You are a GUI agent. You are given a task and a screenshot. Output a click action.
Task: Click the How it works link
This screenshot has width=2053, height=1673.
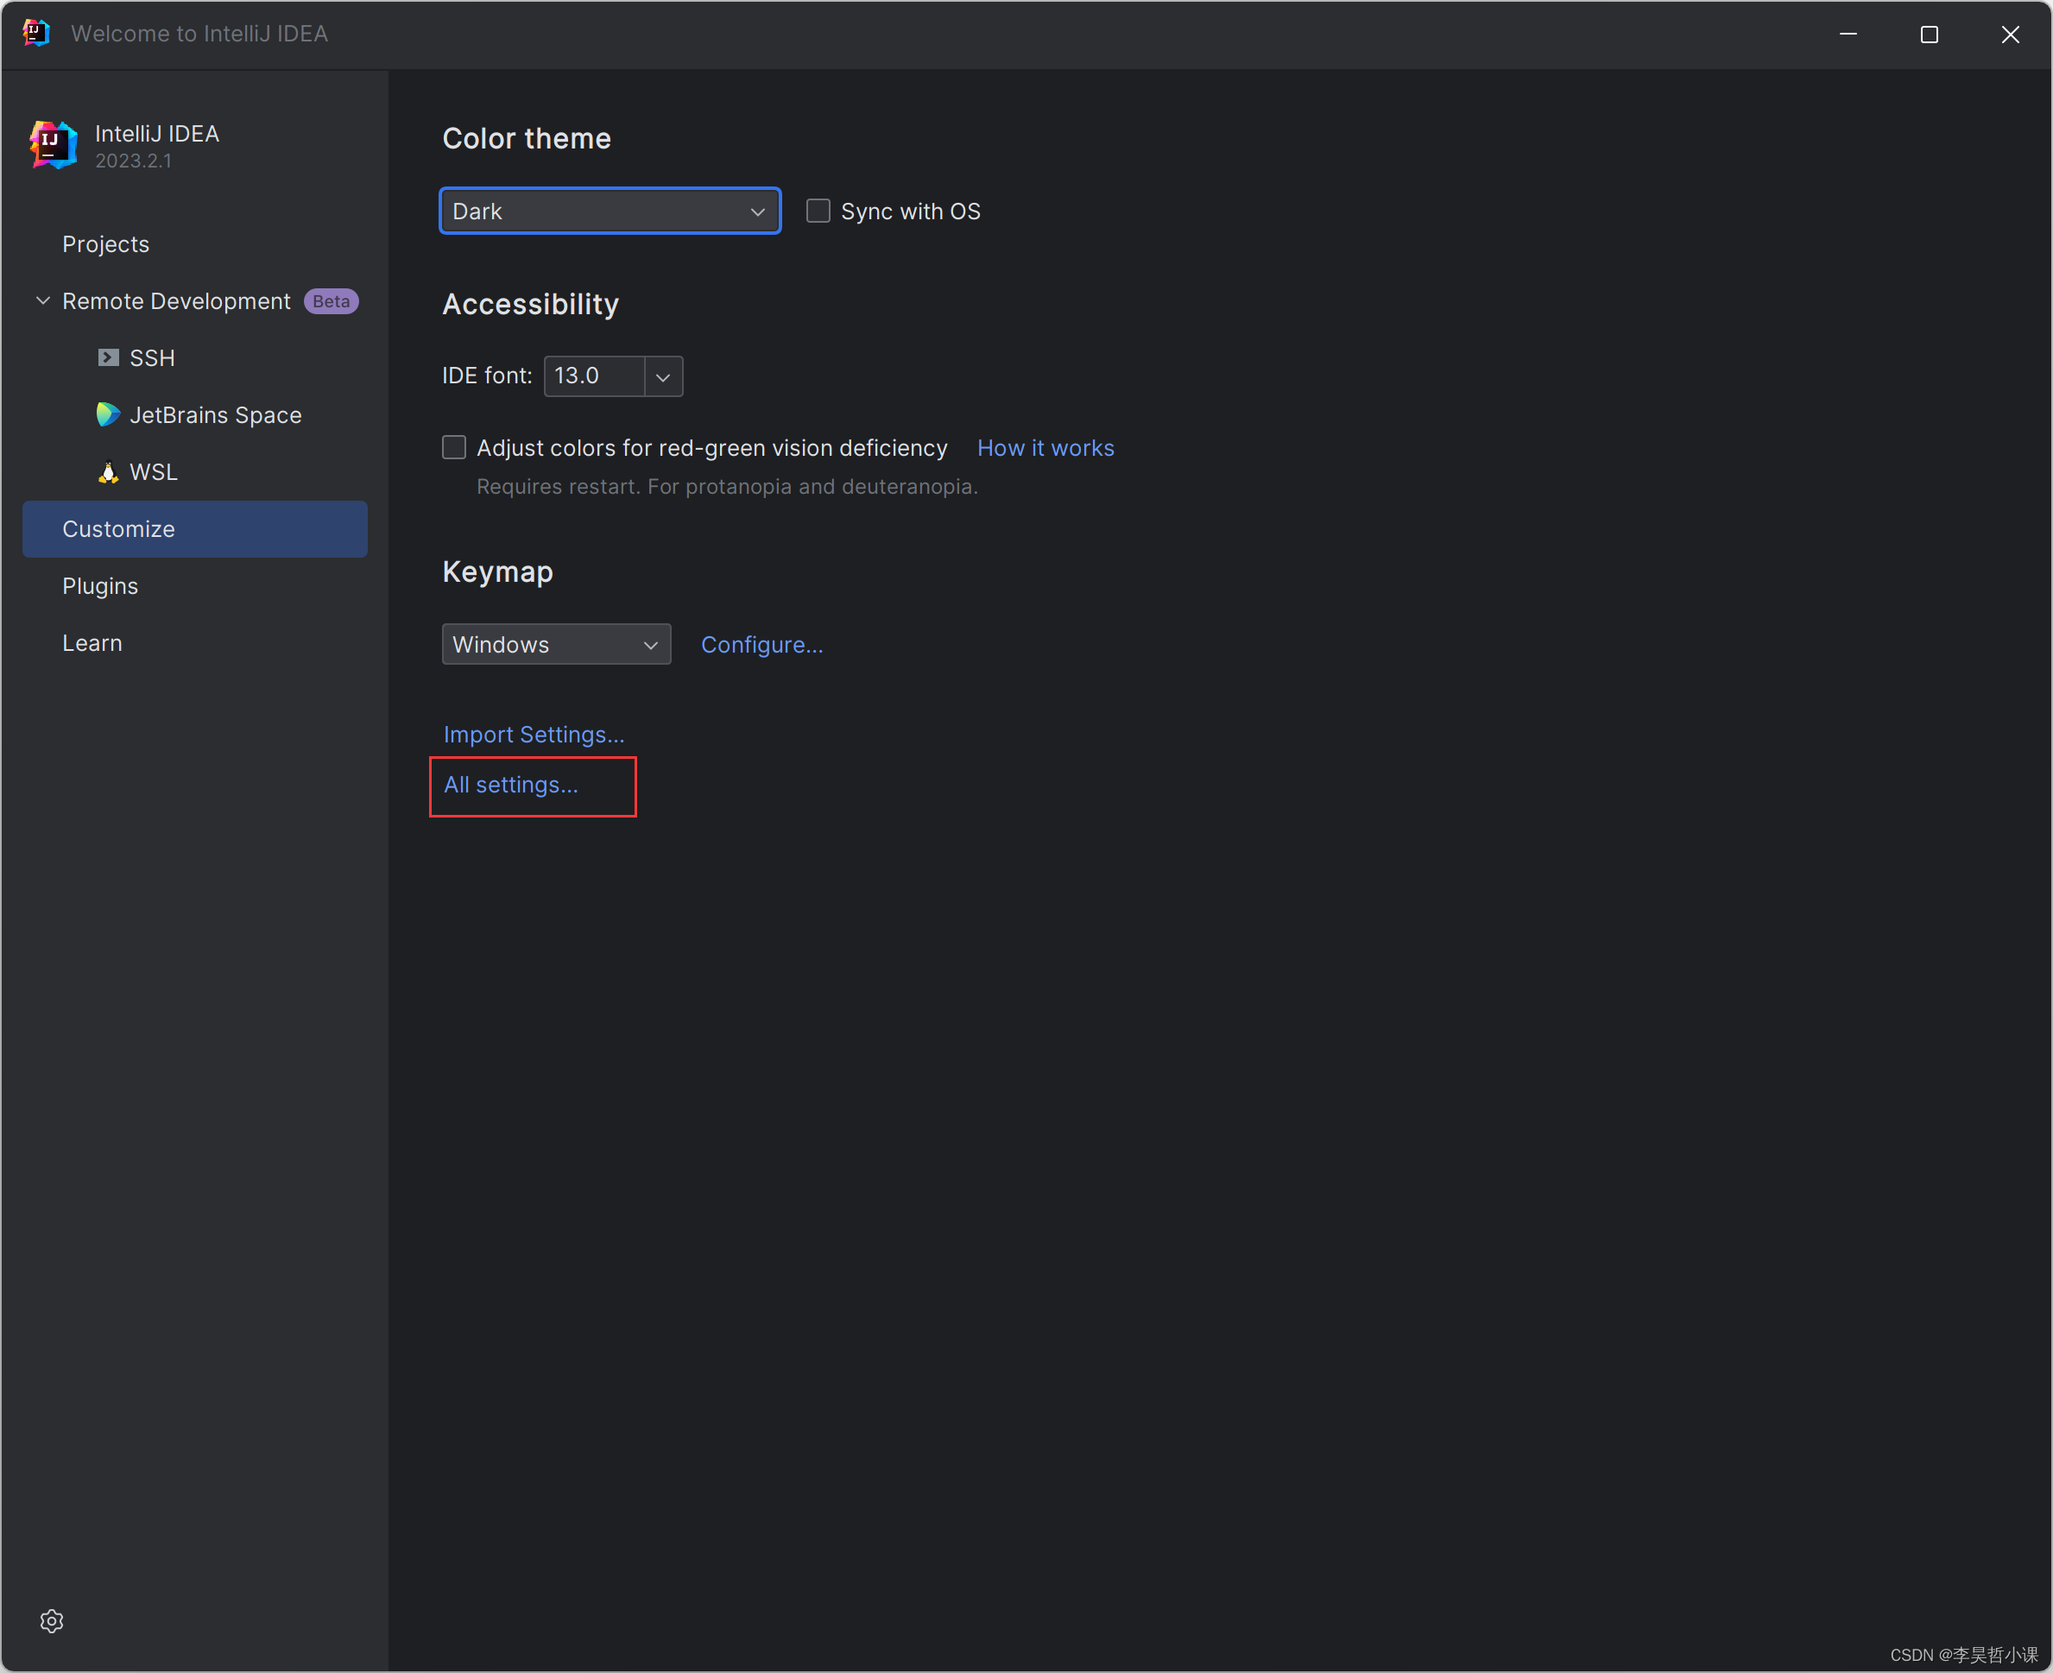click(1045, 448)
